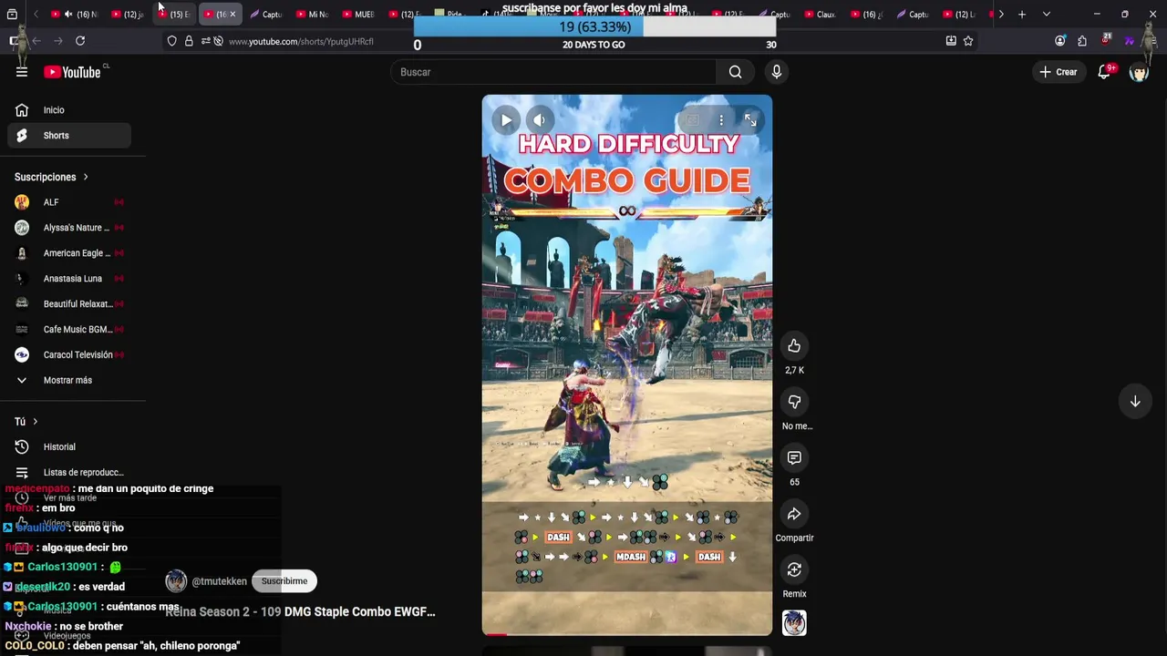Expand the Suscripciones section
The image size is (1167, 656).
pos(52,177)
